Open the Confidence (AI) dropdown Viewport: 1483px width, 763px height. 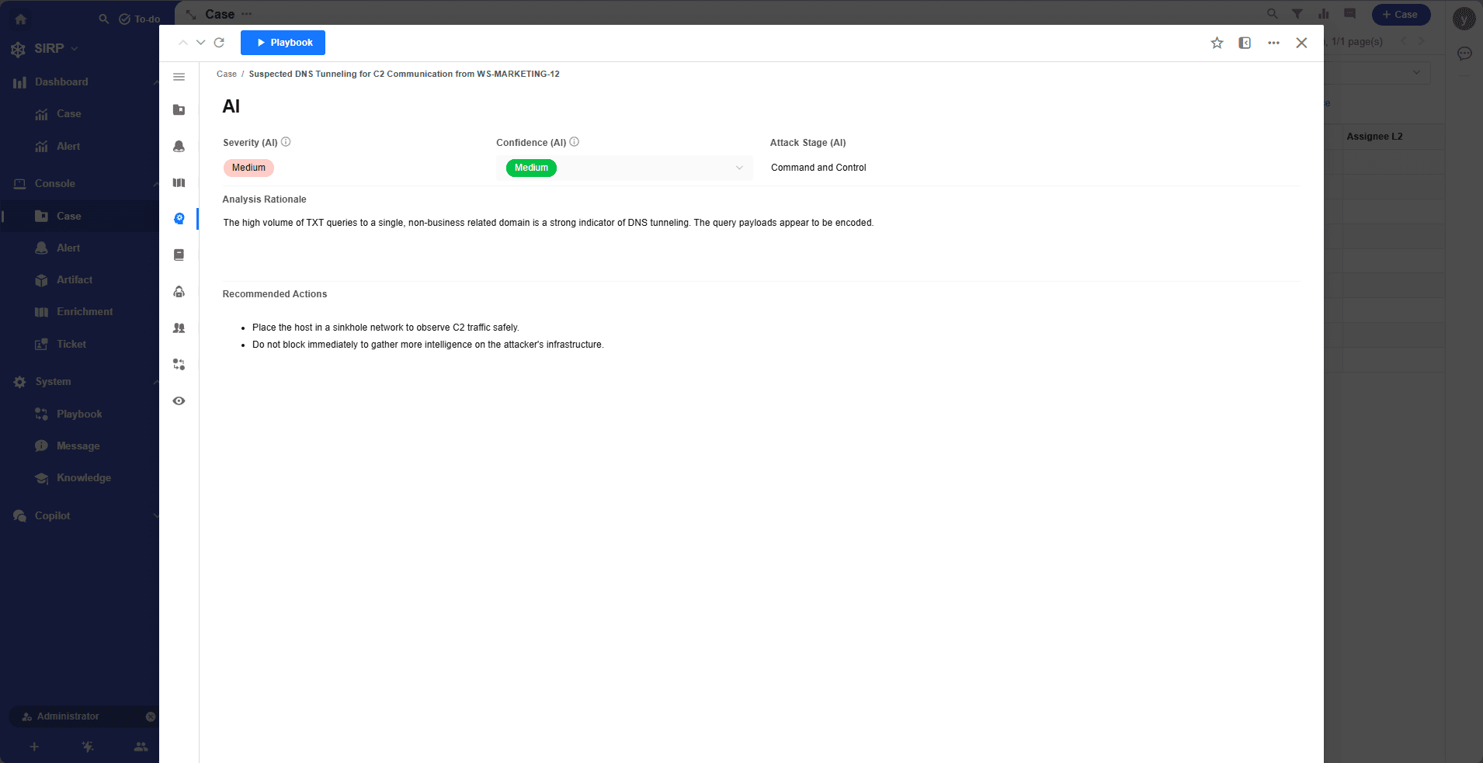(x=738, y=168)
